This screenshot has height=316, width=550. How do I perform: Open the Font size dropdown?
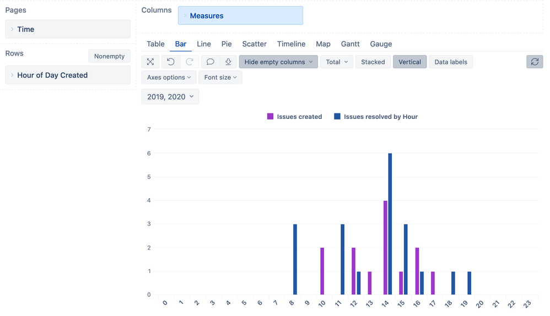pyautogui.click(x=220, y=78)
